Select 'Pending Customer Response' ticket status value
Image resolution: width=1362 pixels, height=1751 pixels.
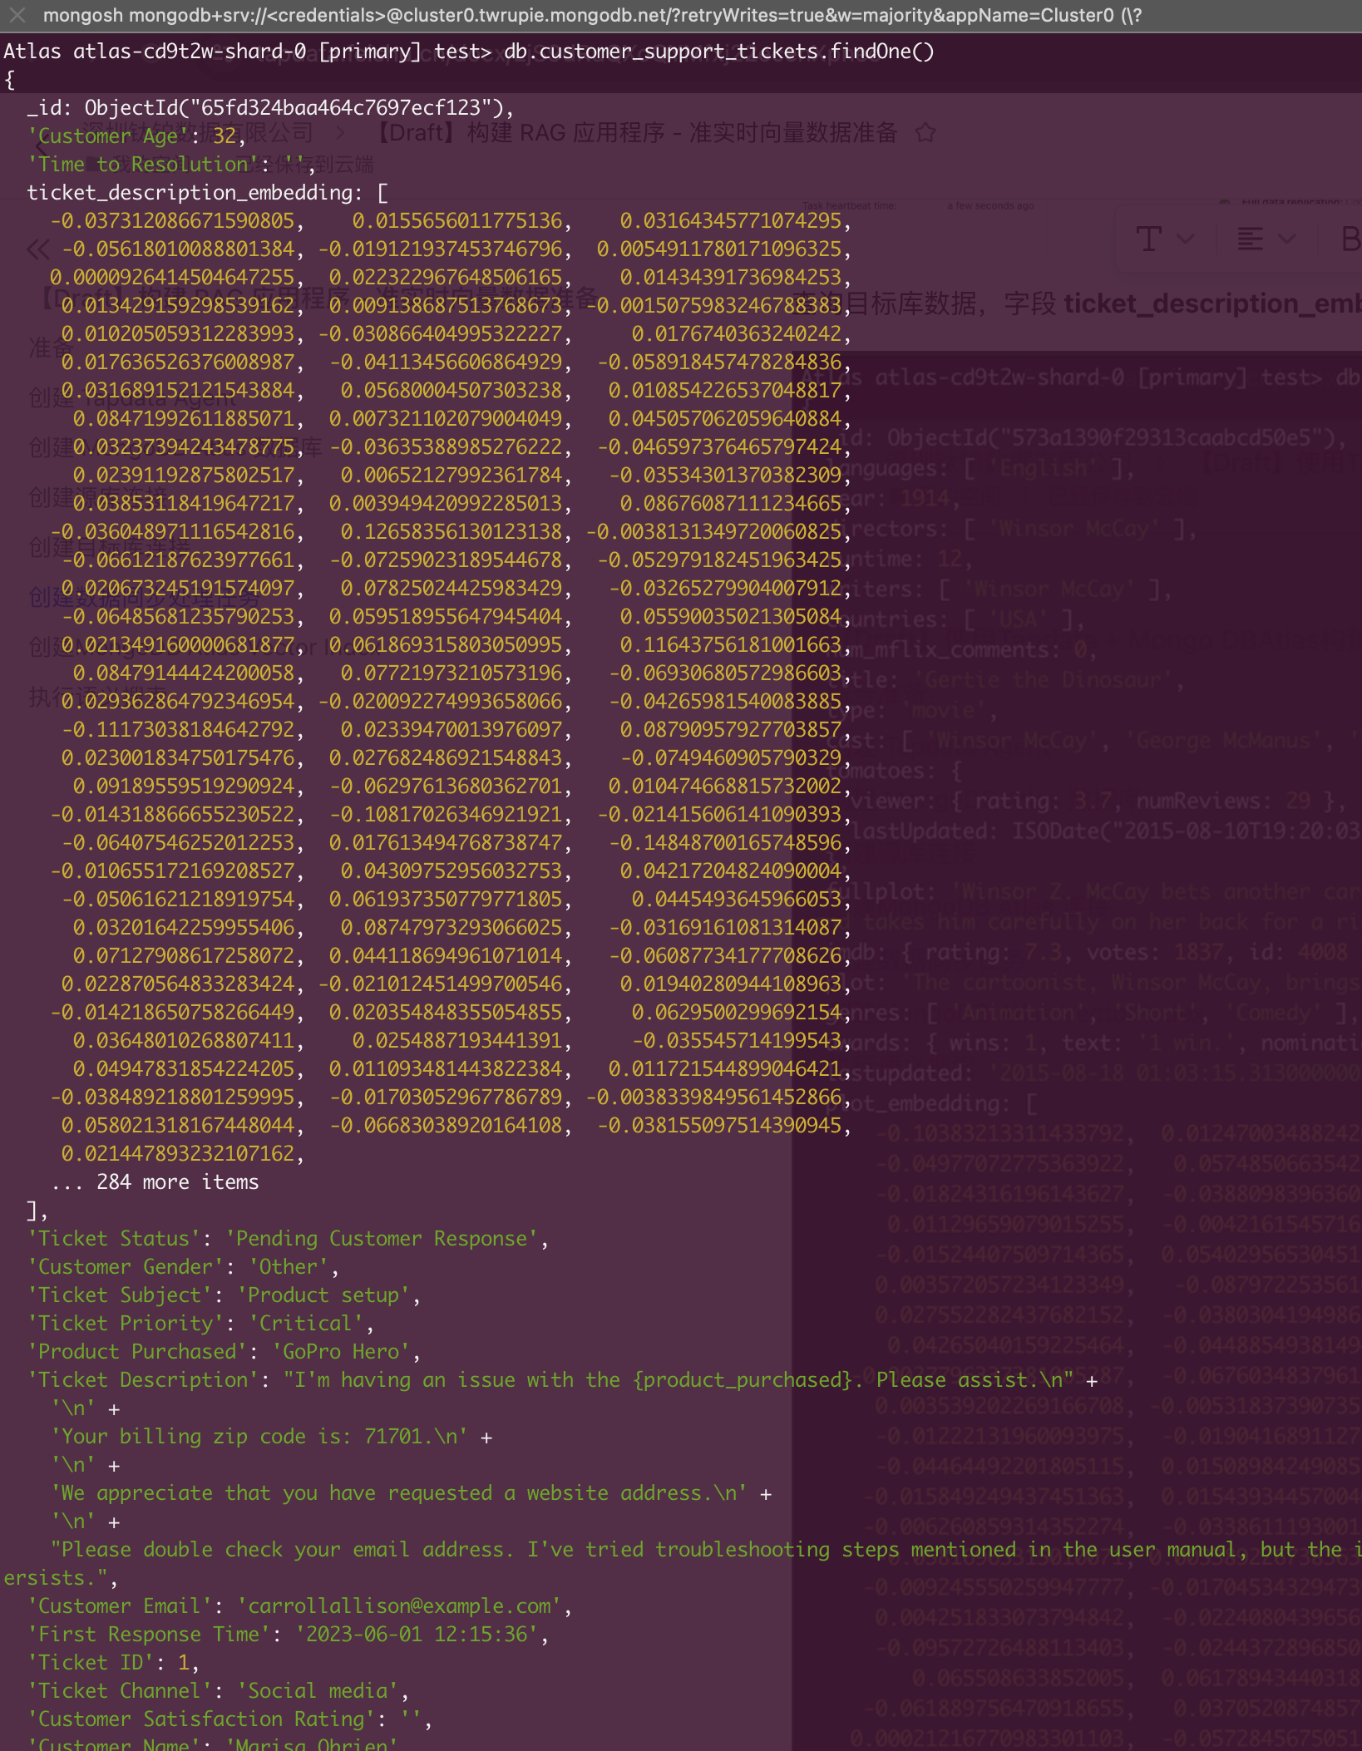coord(382,1239)
